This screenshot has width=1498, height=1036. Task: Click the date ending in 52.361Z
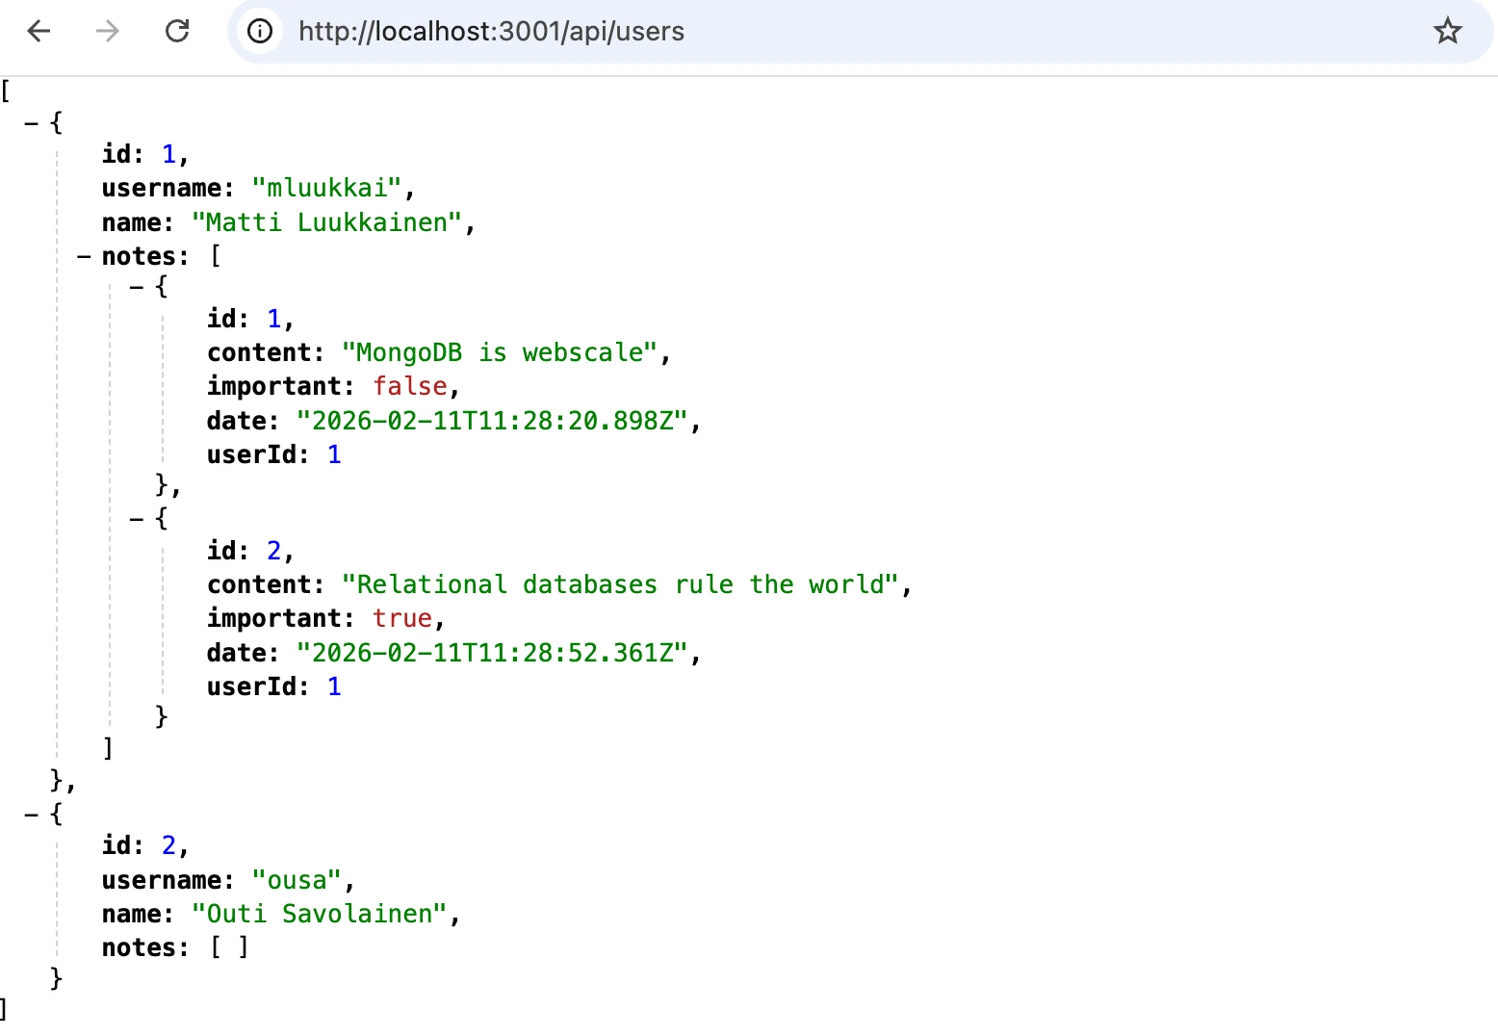click(492, 653)
